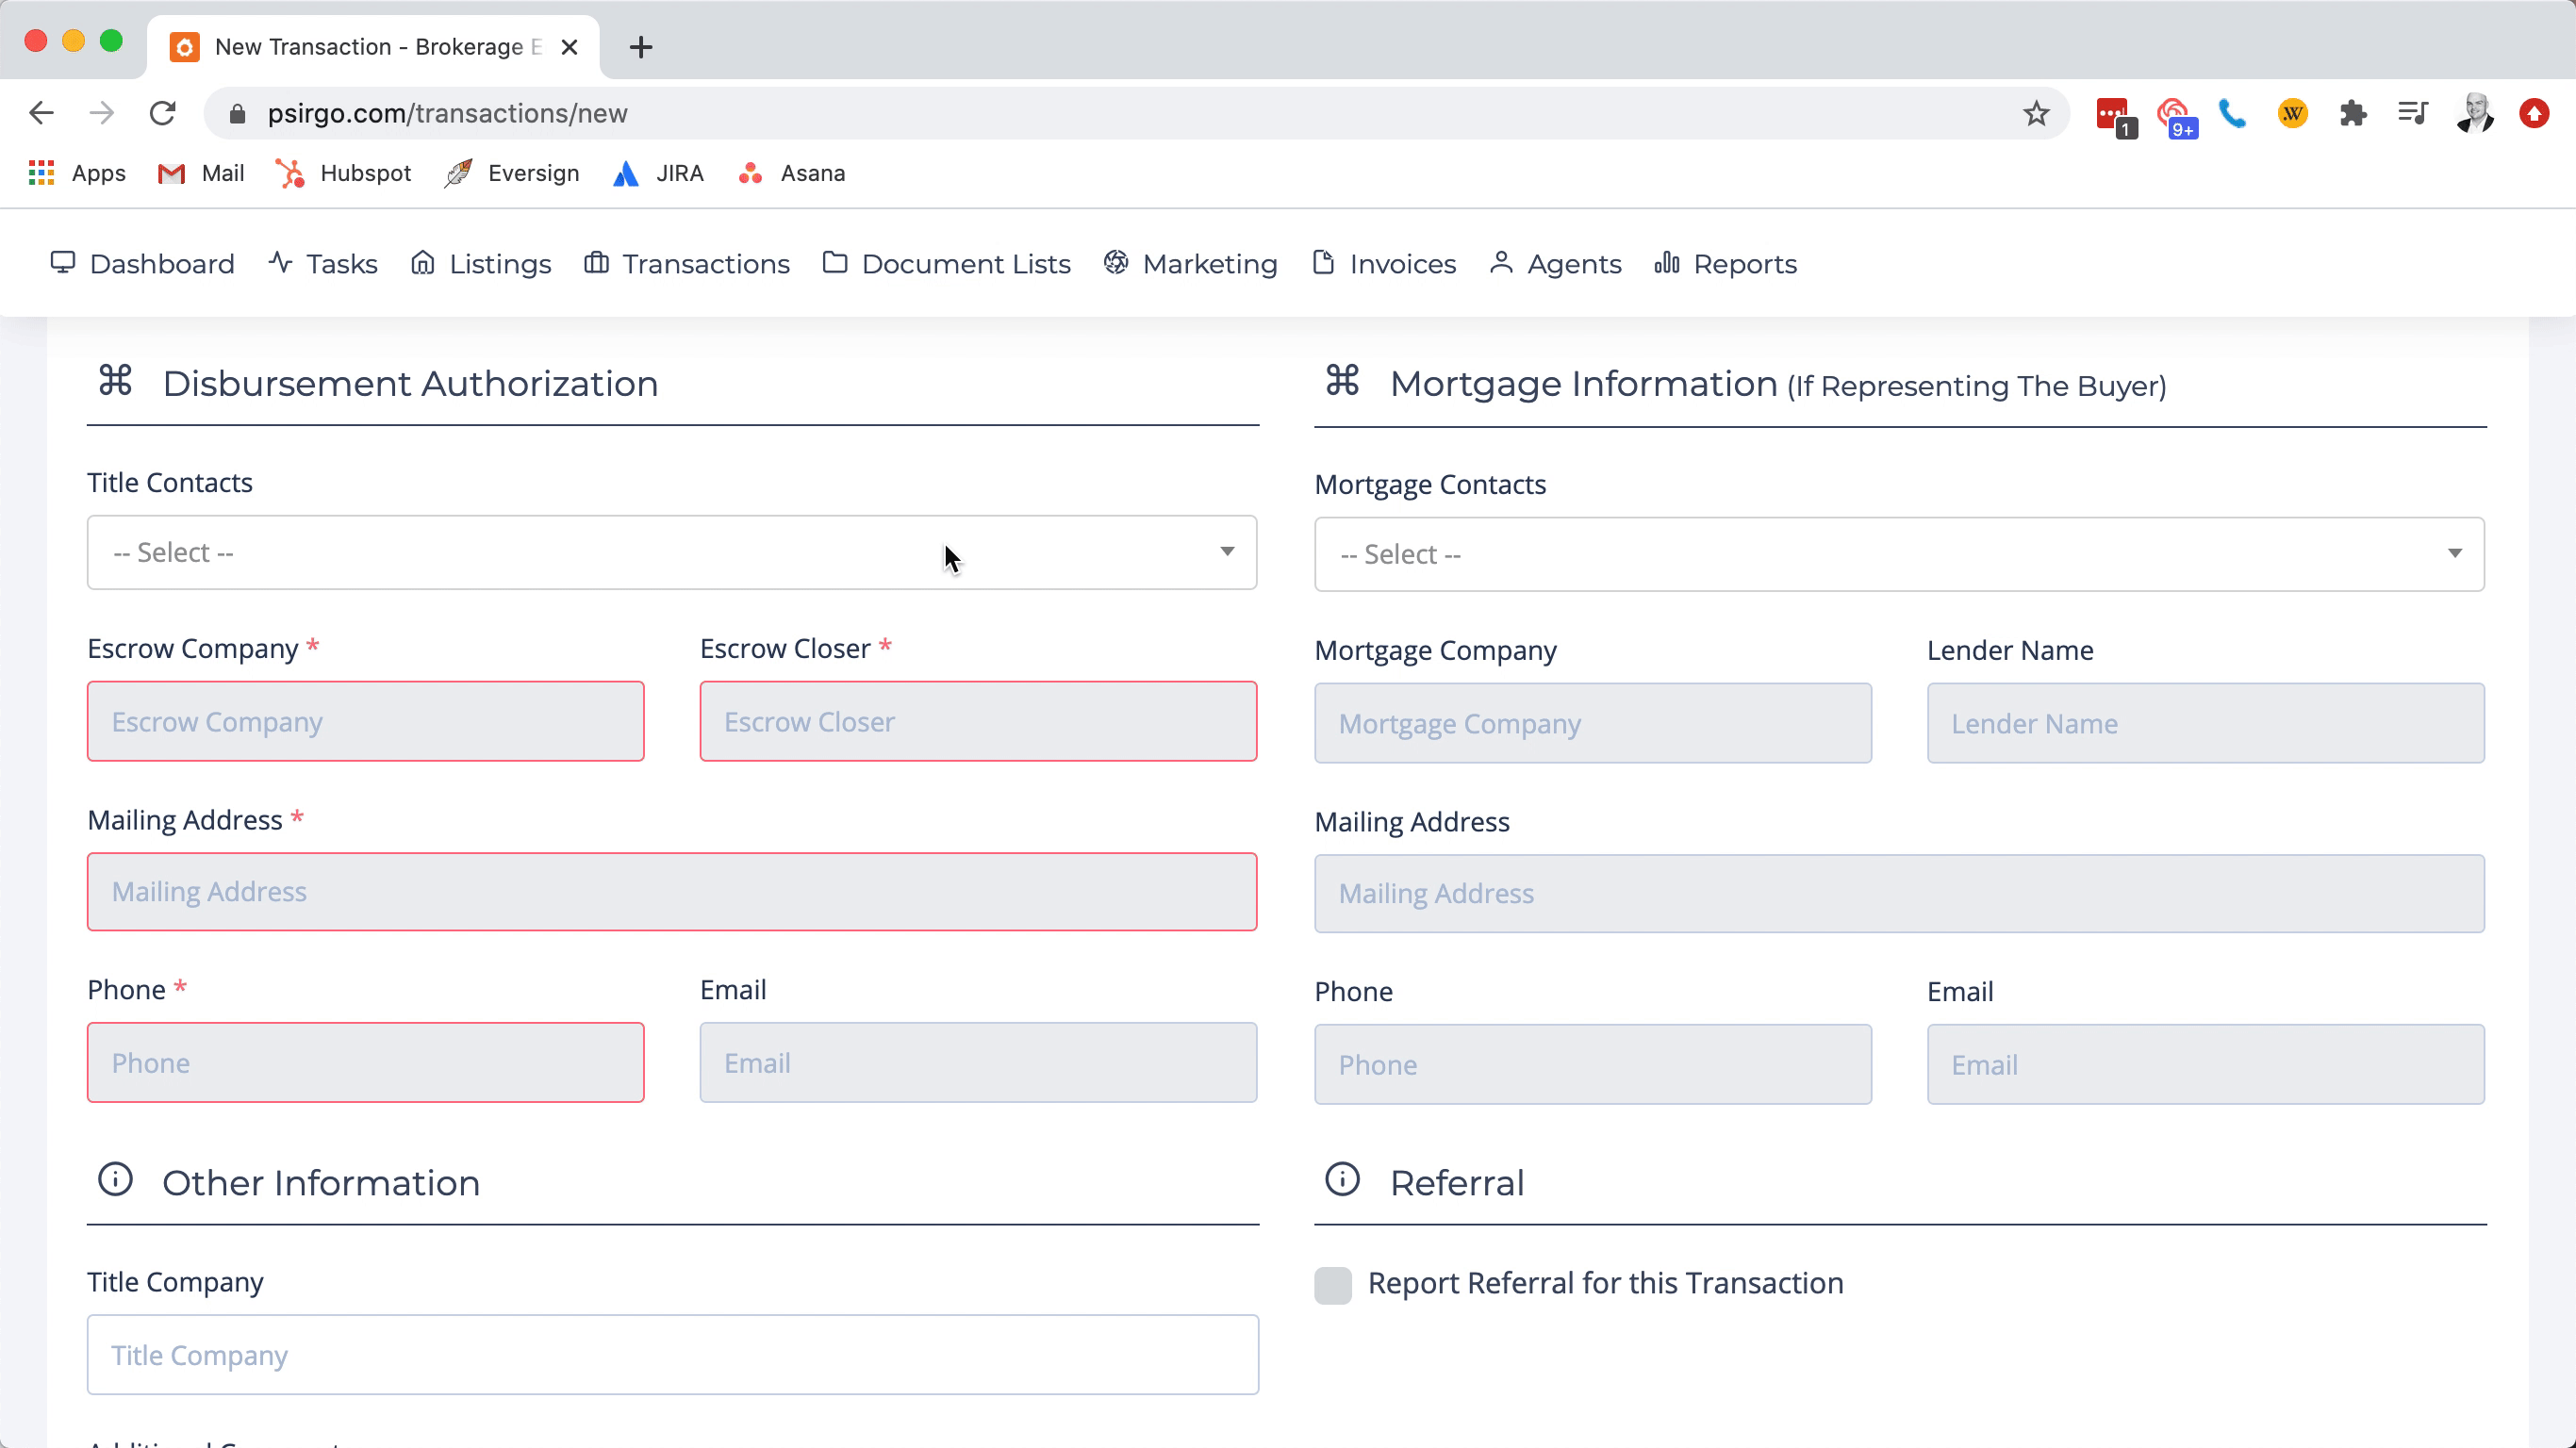Screen dimensions: 2576x1448
Task: Select the Listings house icon
Action: point(425,263)
